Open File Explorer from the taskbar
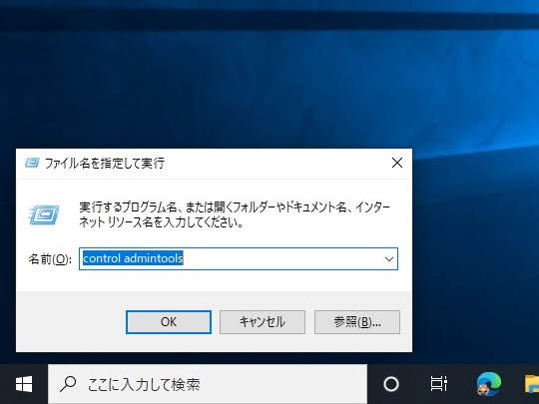This screenshot has width=539, height=404. [x=531, y=384]
